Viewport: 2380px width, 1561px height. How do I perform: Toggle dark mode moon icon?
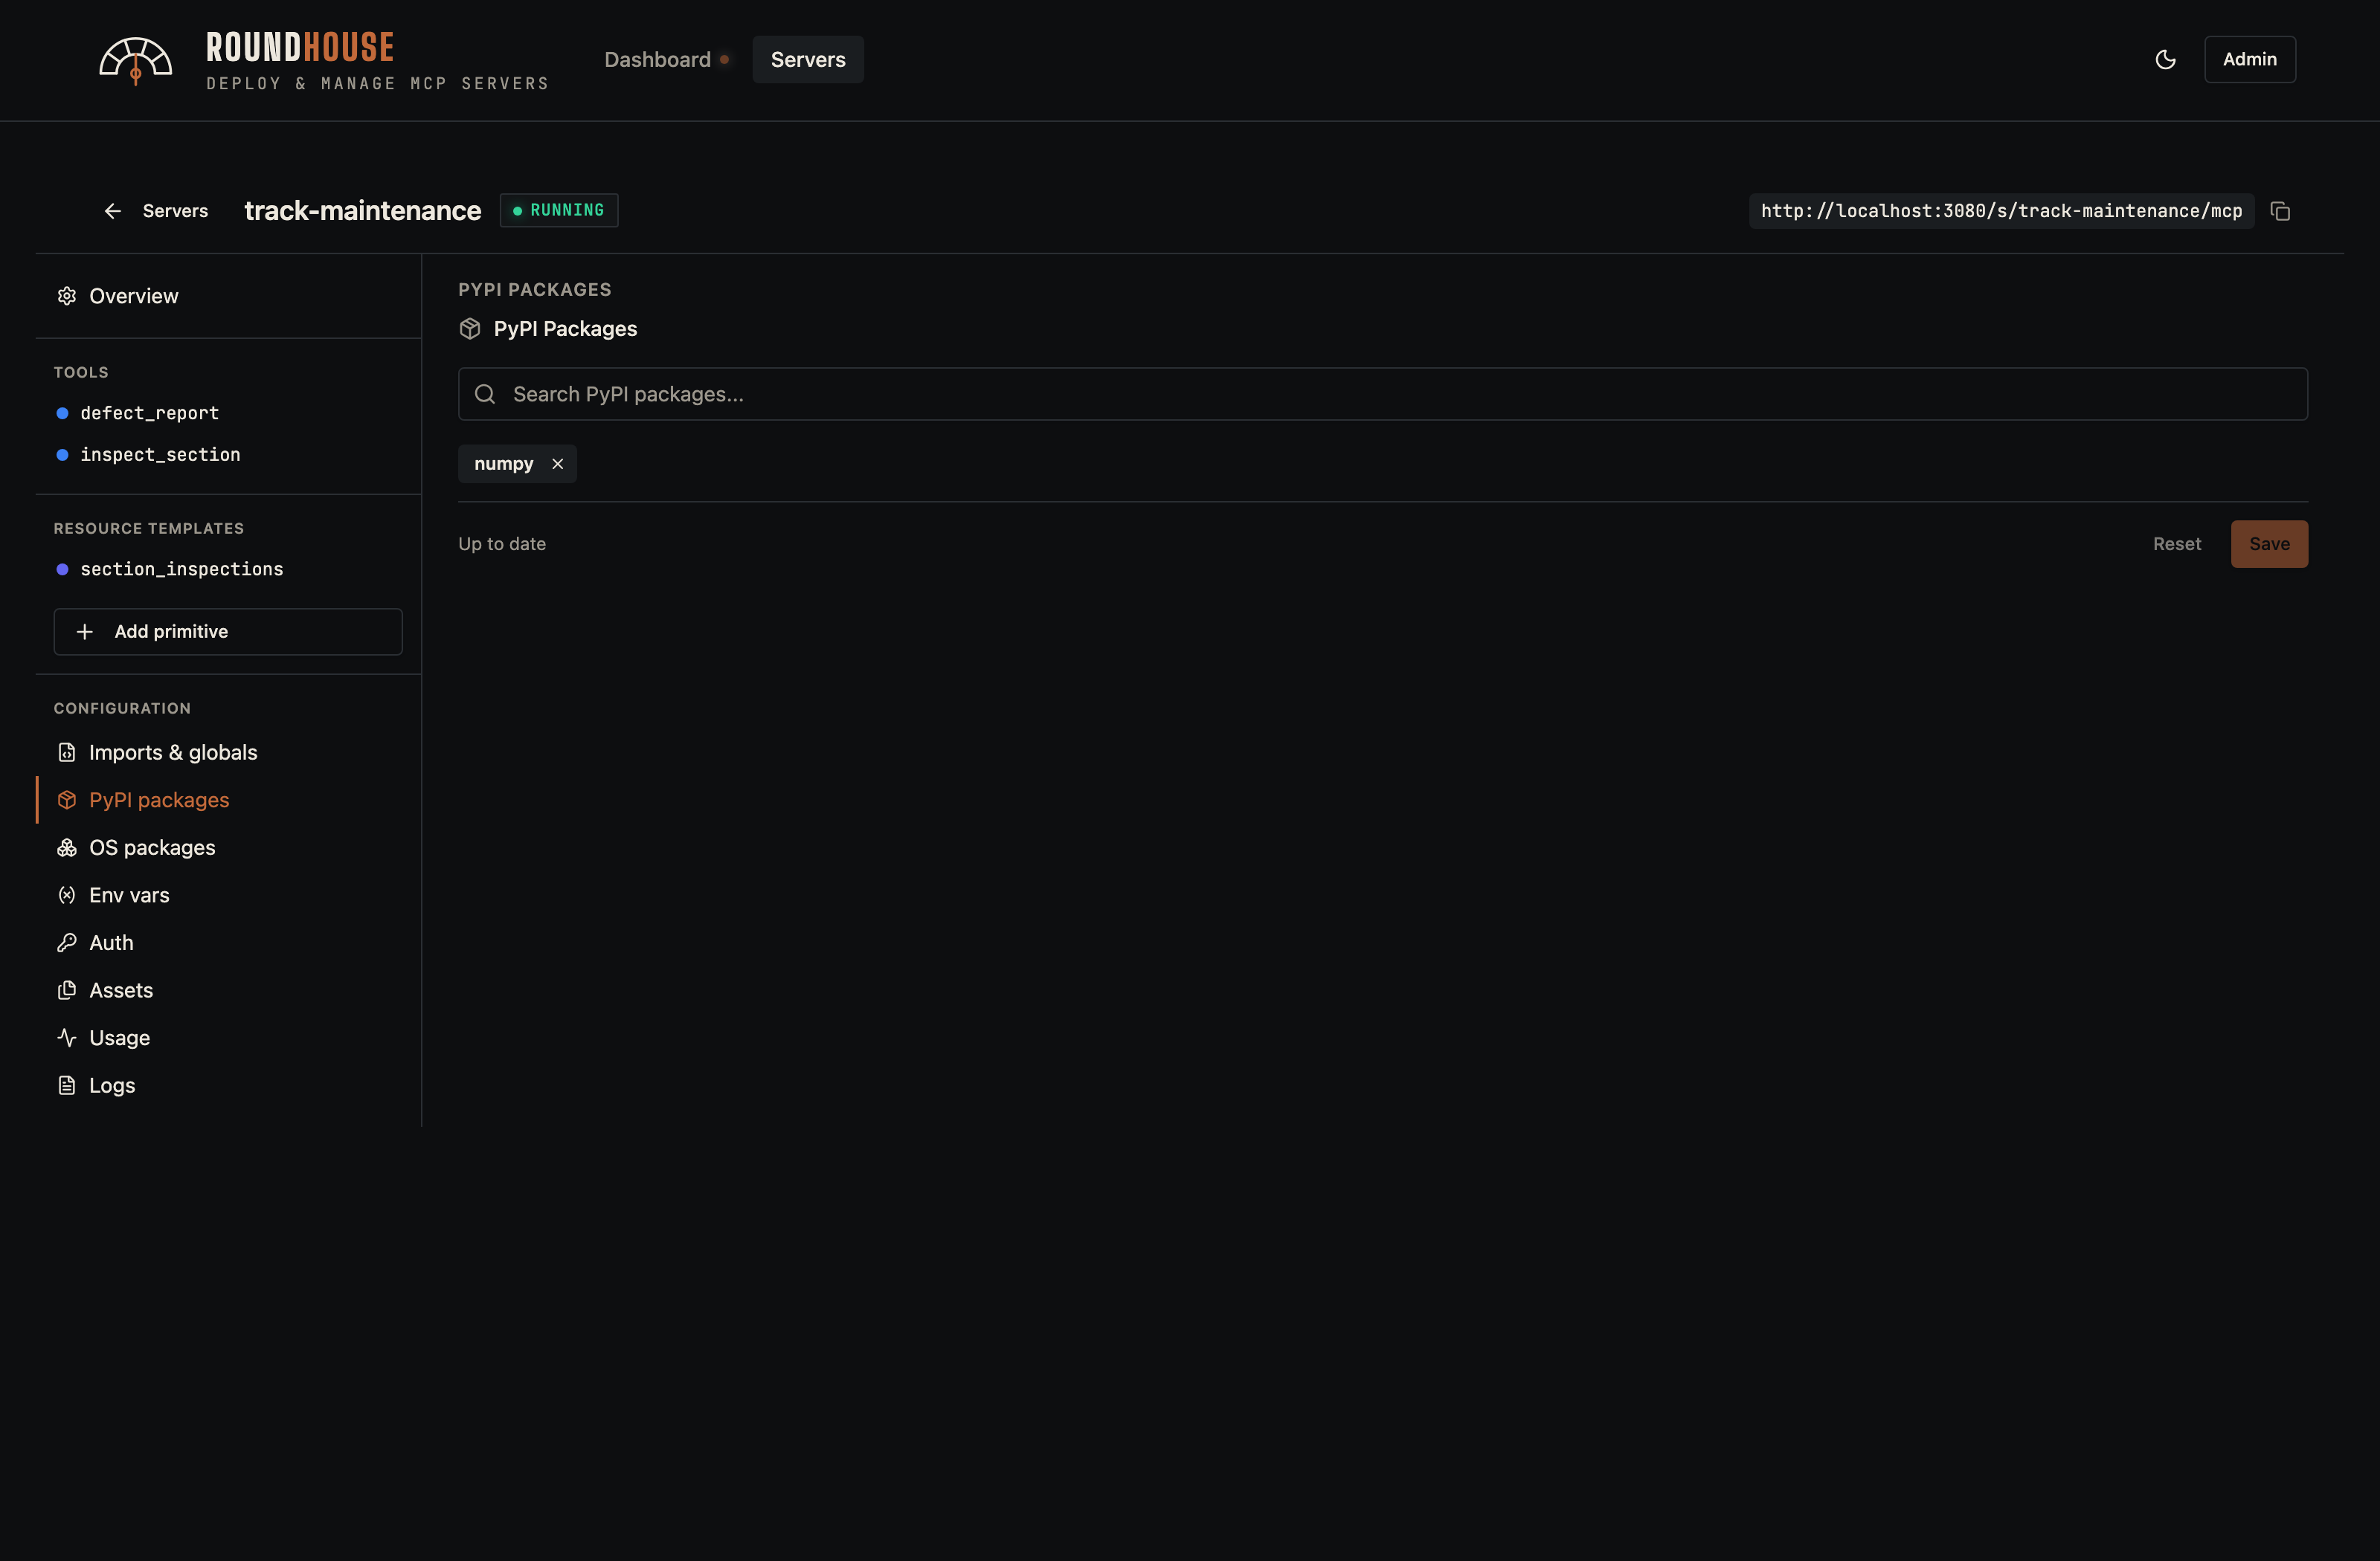pos(2165,60)
